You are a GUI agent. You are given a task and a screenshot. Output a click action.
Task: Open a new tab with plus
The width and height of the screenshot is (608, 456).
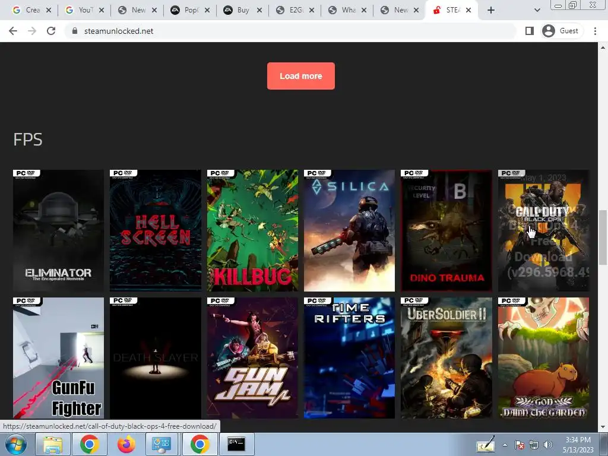pyautogui.click(x=491, y=11)
